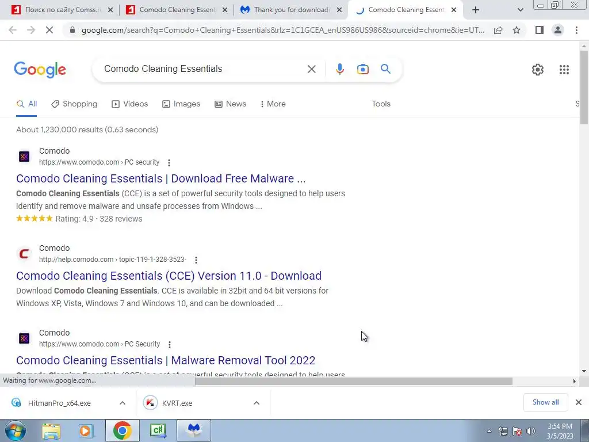Click scroll down arrow on vertical scrollbar
Viewport: 589px width, 442px height.
[584, 371]
